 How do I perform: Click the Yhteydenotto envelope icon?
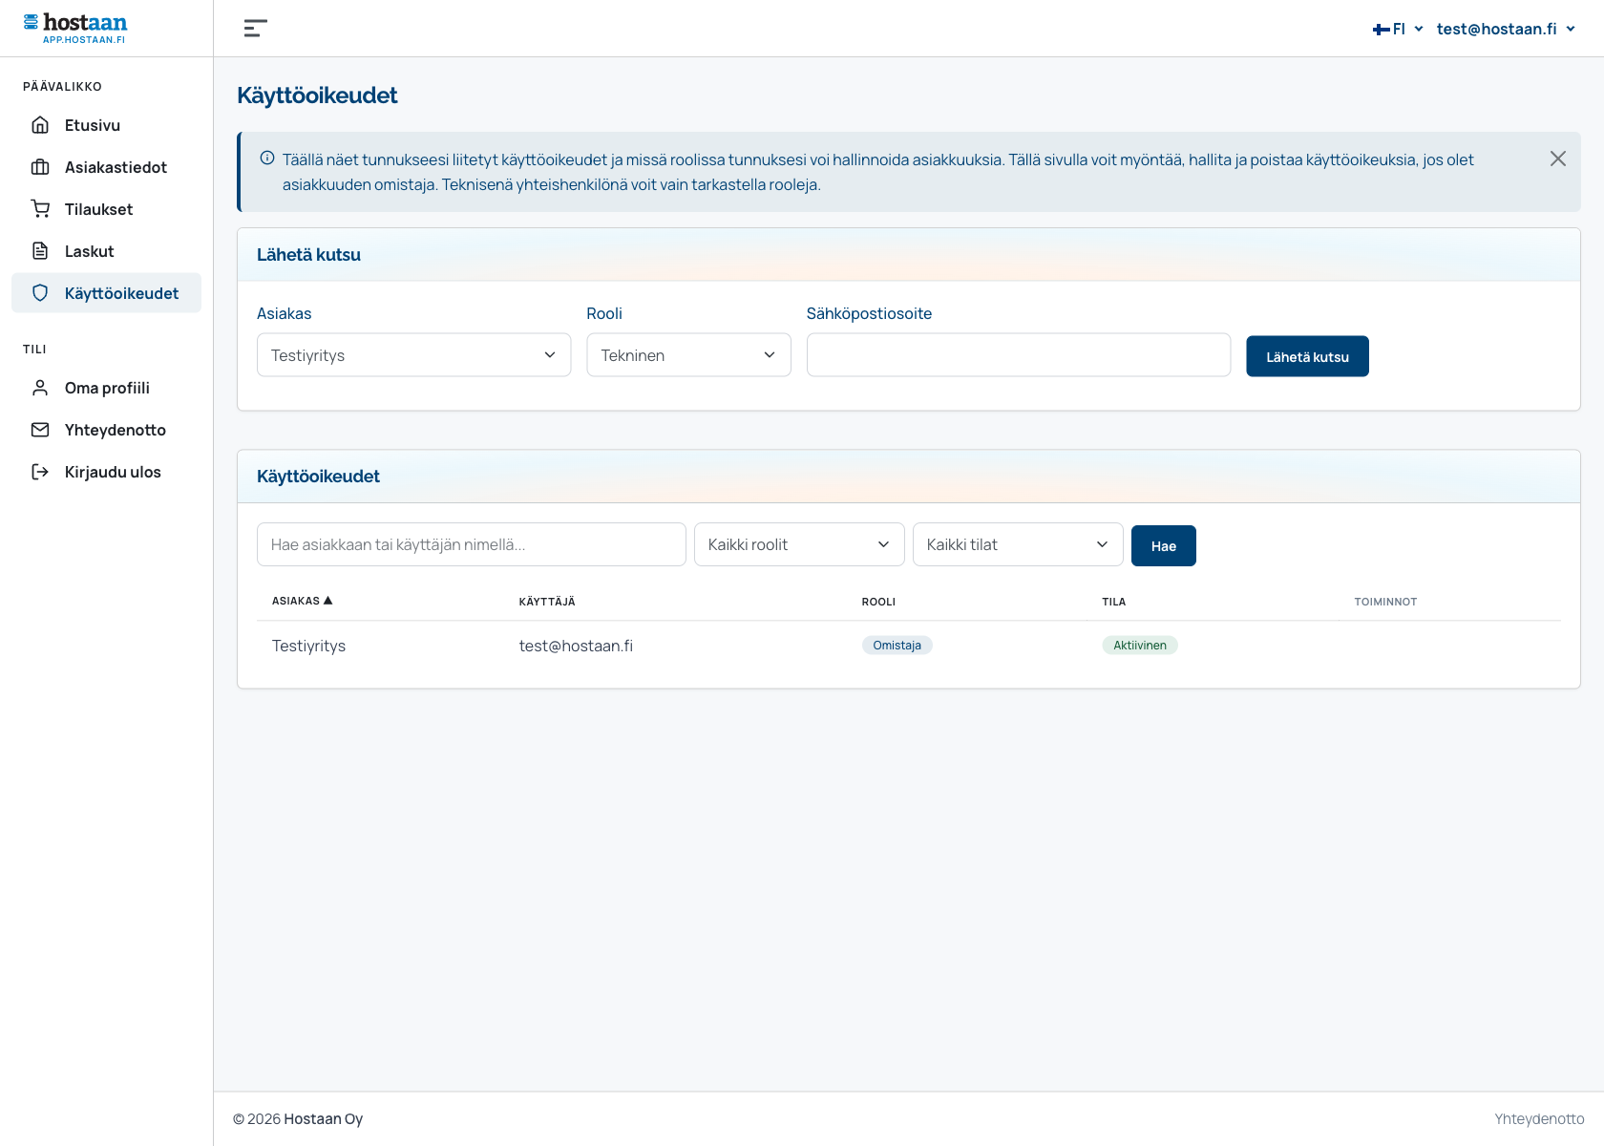pos(40,430)
